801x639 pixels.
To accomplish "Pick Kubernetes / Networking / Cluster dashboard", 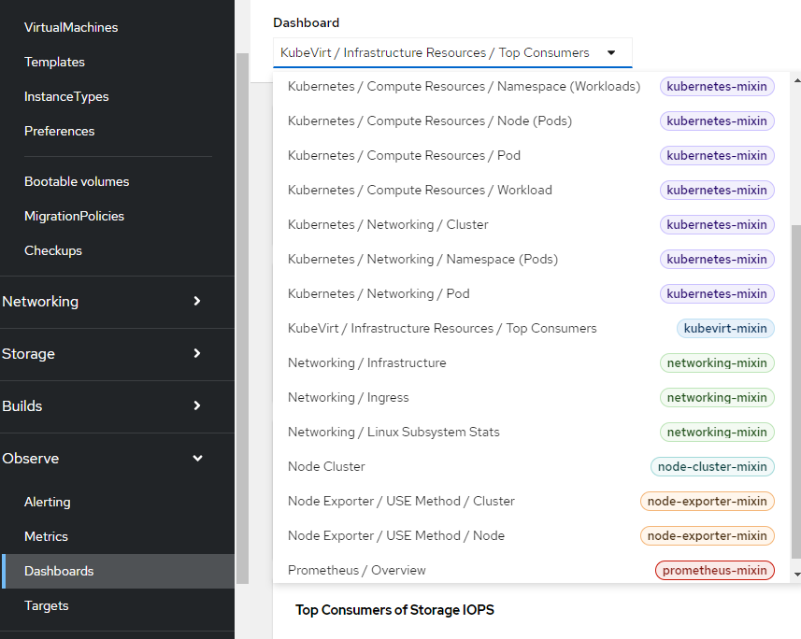I will pos(388,224).
